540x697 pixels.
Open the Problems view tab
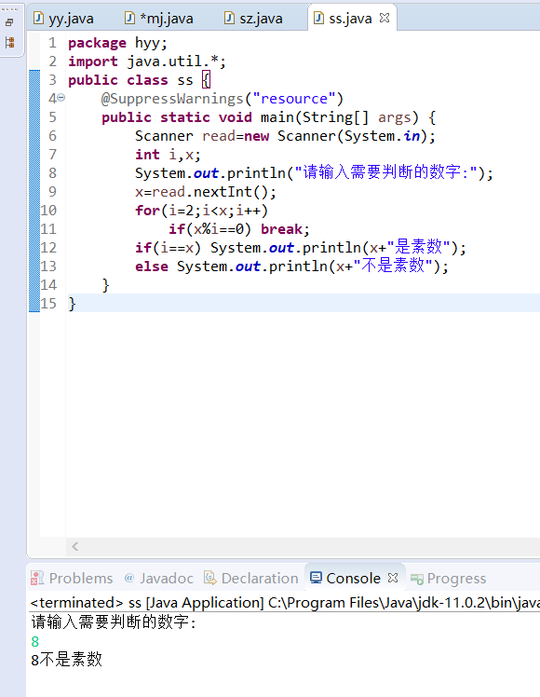pos(72,579)
